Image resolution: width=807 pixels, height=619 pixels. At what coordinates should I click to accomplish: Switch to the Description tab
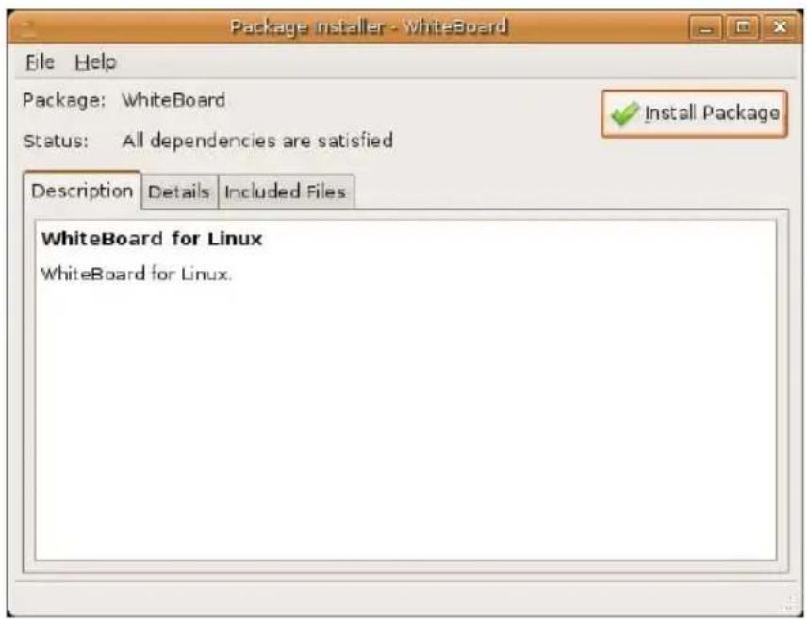(x=82, y=191)
